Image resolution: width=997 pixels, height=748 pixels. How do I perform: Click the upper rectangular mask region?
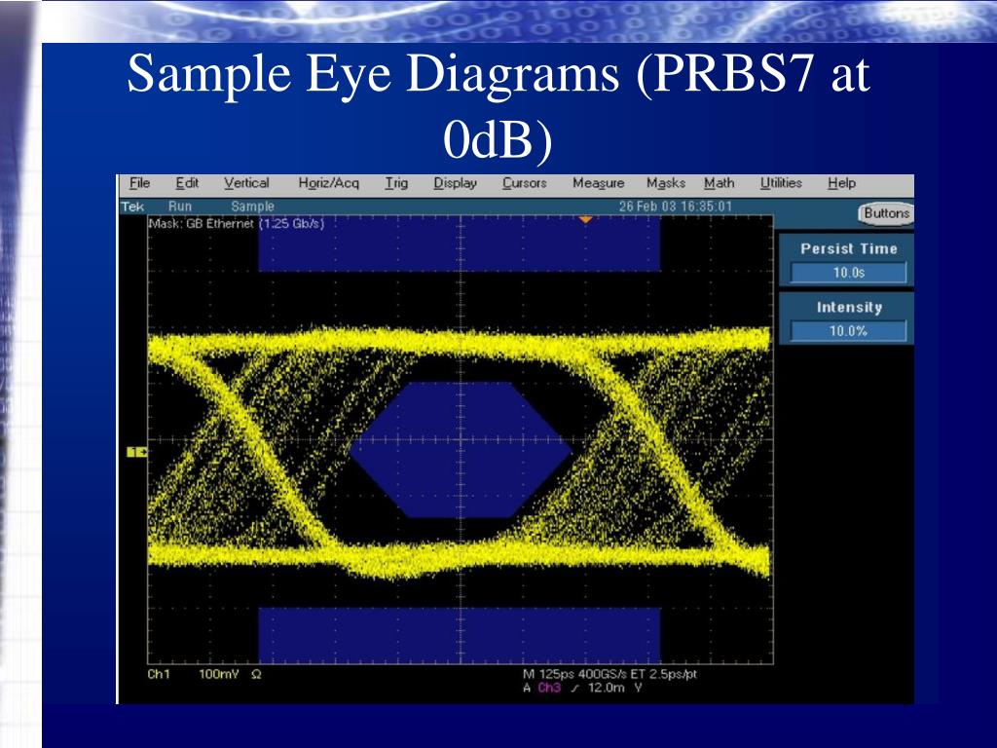[x=460, y=243]
